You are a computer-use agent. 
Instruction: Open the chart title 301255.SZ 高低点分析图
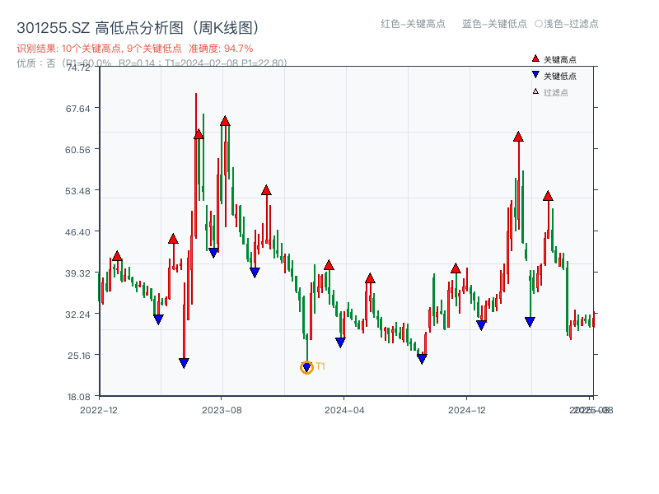point(138,26)
